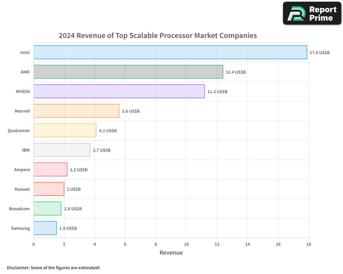Click the Qualcomm category label

(19, 130)
